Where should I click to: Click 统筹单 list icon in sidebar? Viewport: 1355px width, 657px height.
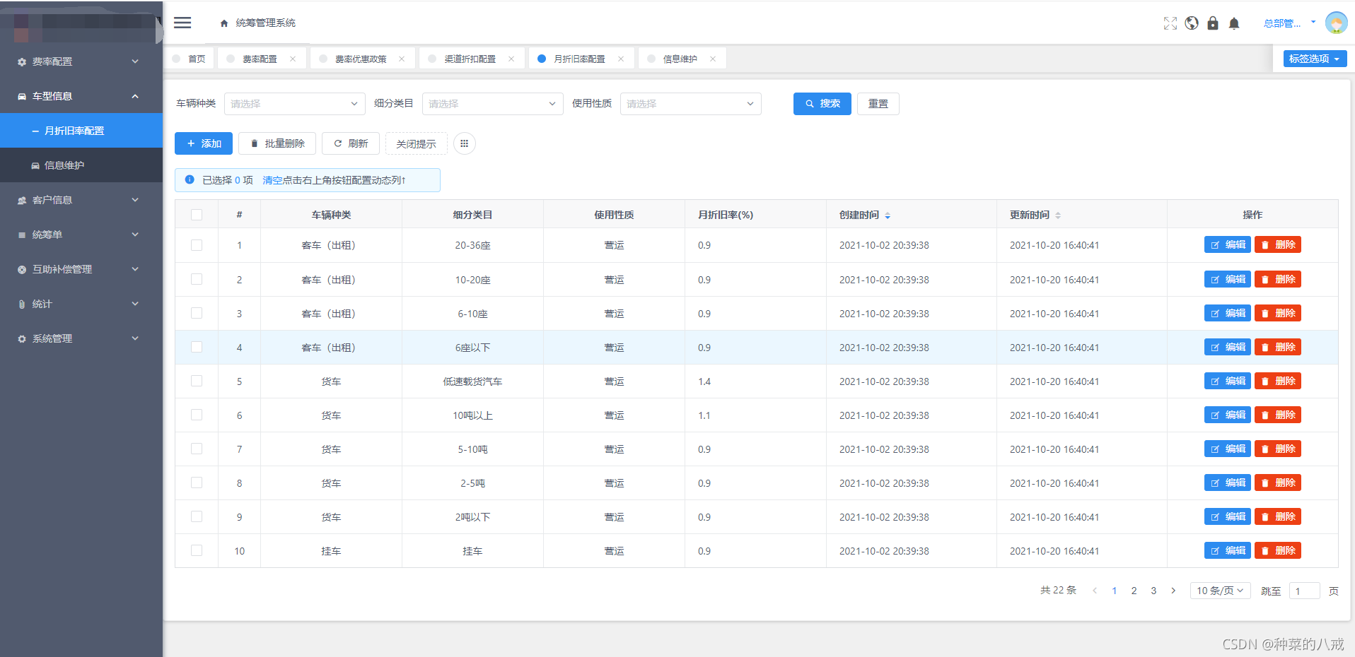pyautogui.click(x=22, y=235)
